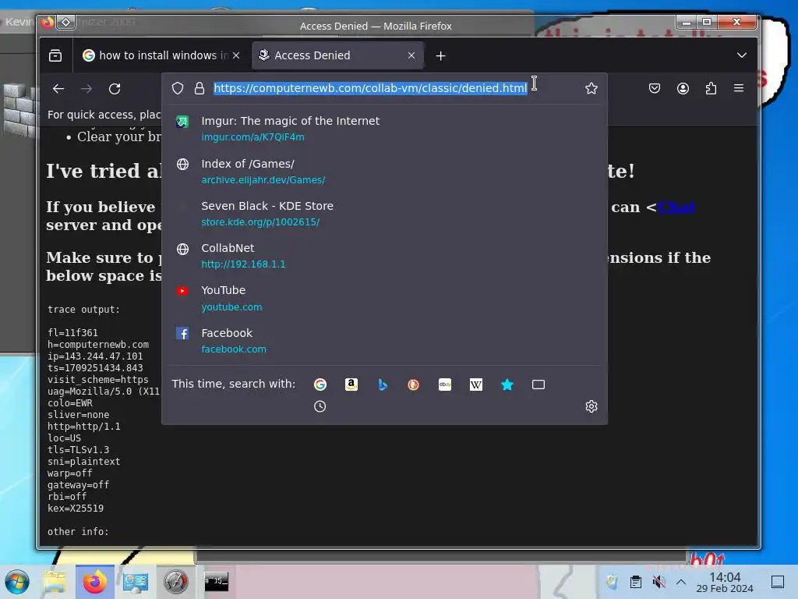Search this time with Wikipedia
This screenshot has height=599, width=798.
pos(476,385)
